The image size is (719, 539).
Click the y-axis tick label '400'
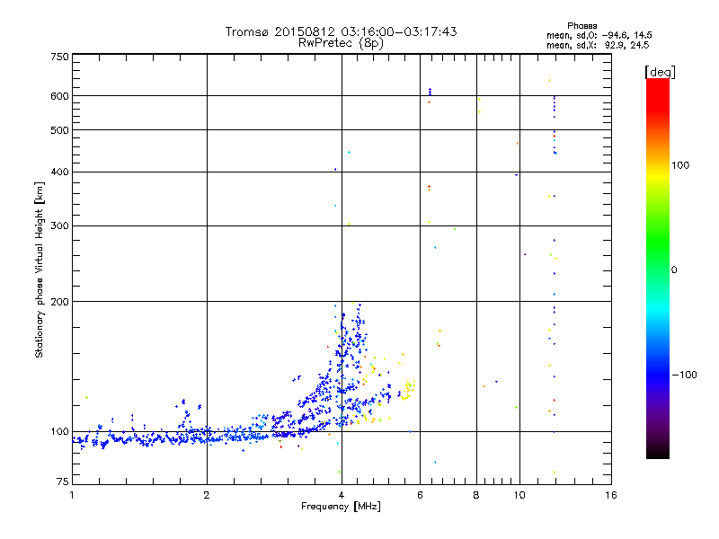[59, 172]
